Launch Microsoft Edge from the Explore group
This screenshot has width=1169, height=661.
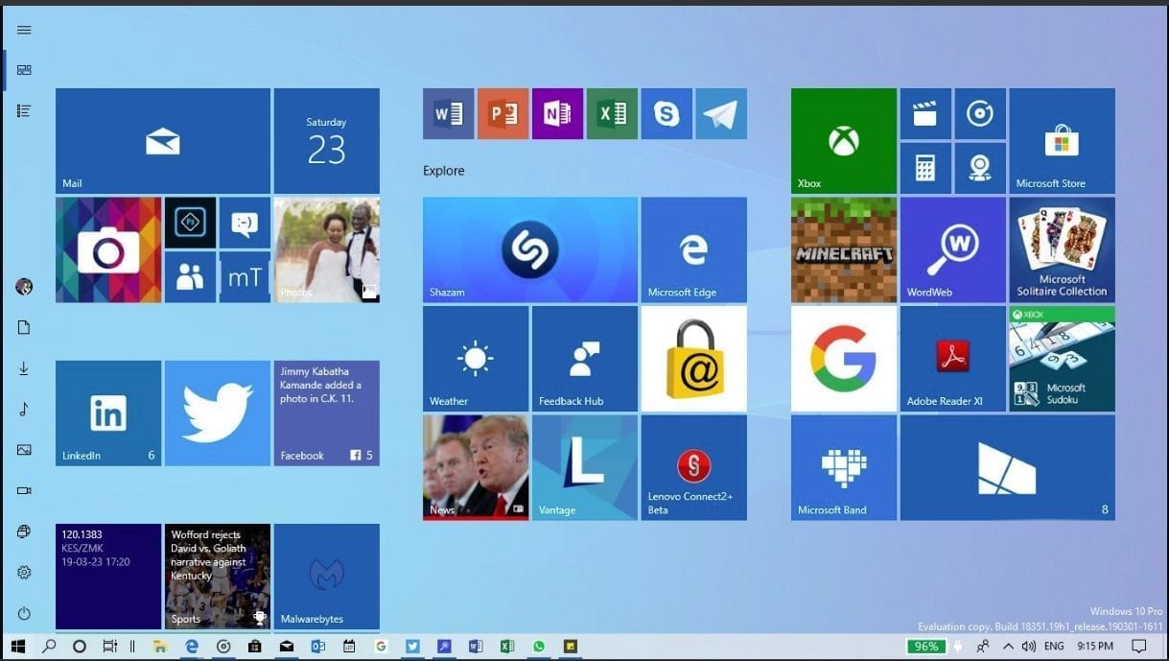[x=693, y=249]
